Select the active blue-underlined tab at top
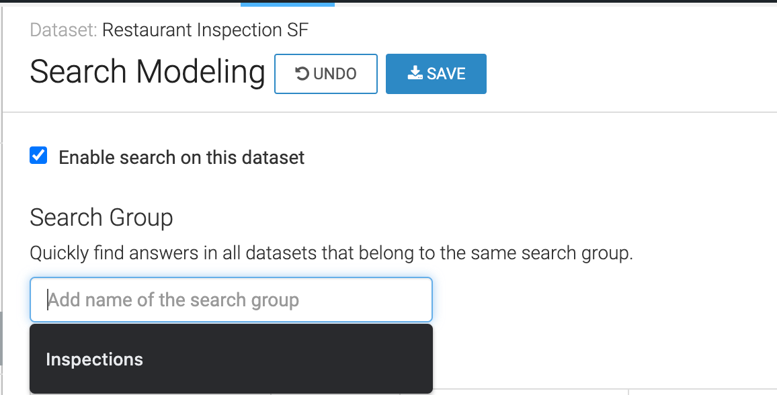The image size is (777, 395). pyautogui.click(x=287, y=3)
